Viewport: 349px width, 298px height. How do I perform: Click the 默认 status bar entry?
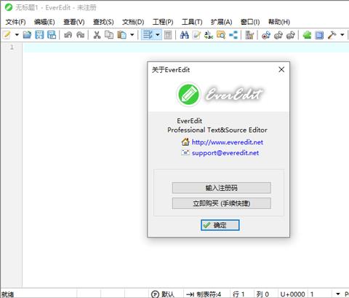click(163, 294)
